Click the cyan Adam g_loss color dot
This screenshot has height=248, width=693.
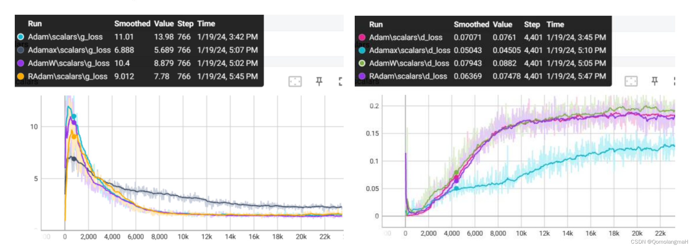coord(20,37)
